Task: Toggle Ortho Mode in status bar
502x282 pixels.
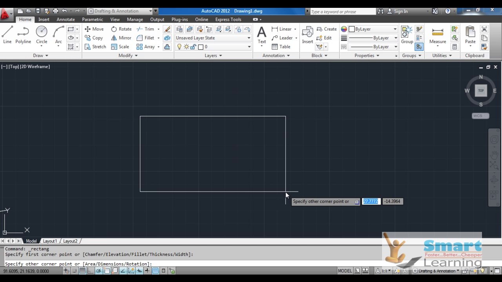Action: pyautogui.click(x=91, y=271)
